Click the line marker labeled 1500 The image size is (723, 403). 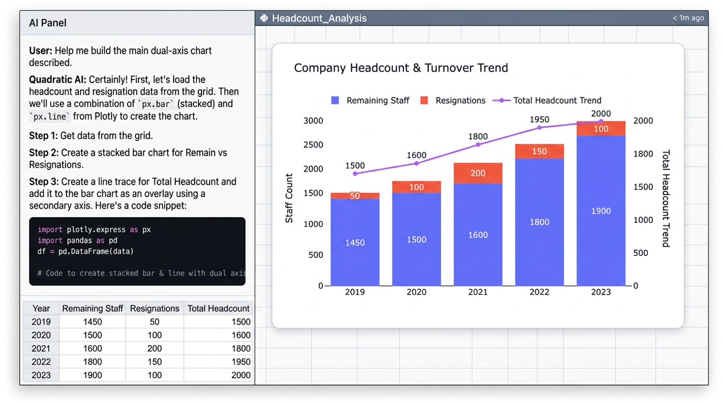tap(355, 173)
